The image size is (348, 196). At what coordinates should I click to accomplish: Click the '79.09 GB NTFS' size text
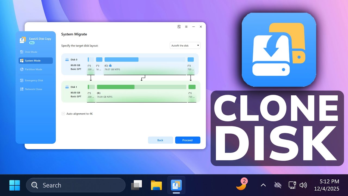105,97
